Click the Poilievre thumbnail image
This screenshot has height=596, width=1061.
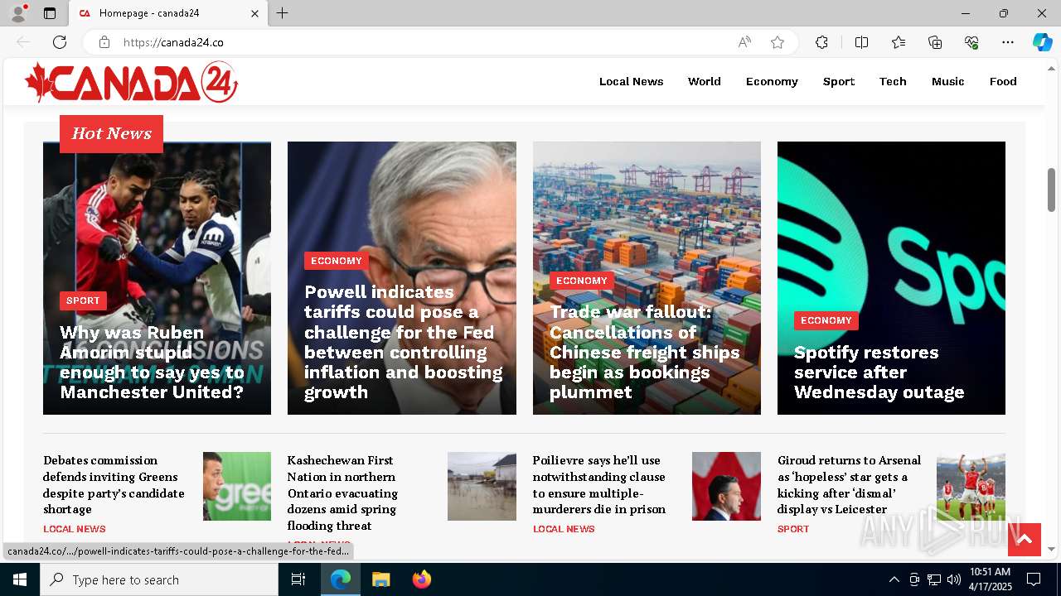point(726,486)
